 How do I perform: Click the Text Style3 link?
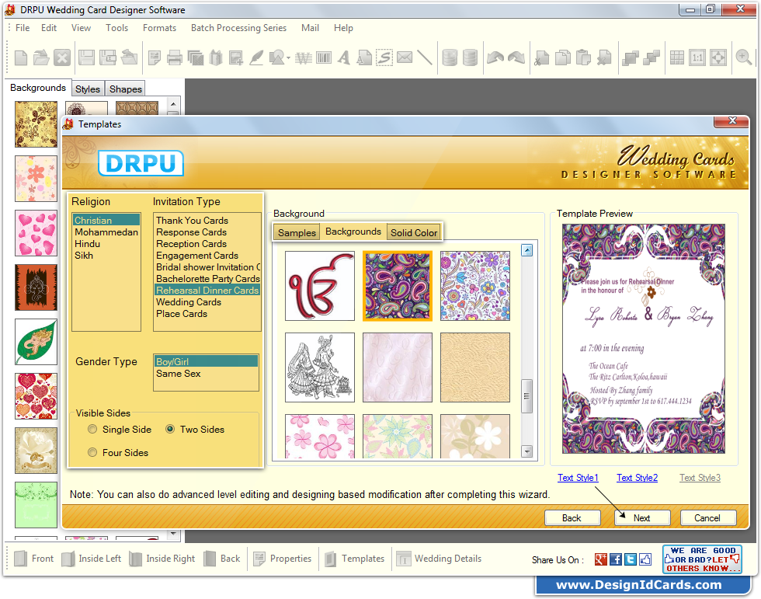(x=700, y=478)
